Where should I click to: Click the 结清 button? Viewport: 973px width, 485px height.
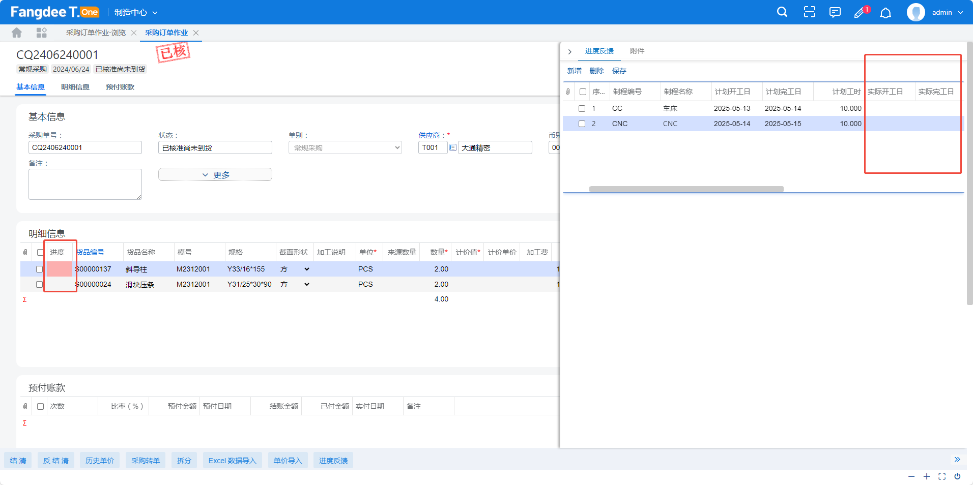pyautogui.click(x=18, y=461)
